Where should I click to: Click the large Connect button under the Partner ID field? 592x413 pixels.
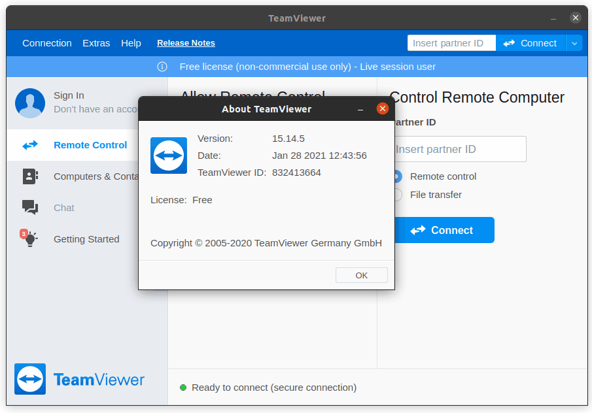click(x=444, y=230)
